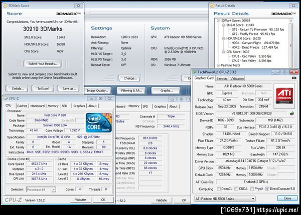Image resolution: width=301 pixels, height=215 pixels.
Task: Click the CPU-Z title bar app icon
Action: pyautogui.click(x=6, y=98)
